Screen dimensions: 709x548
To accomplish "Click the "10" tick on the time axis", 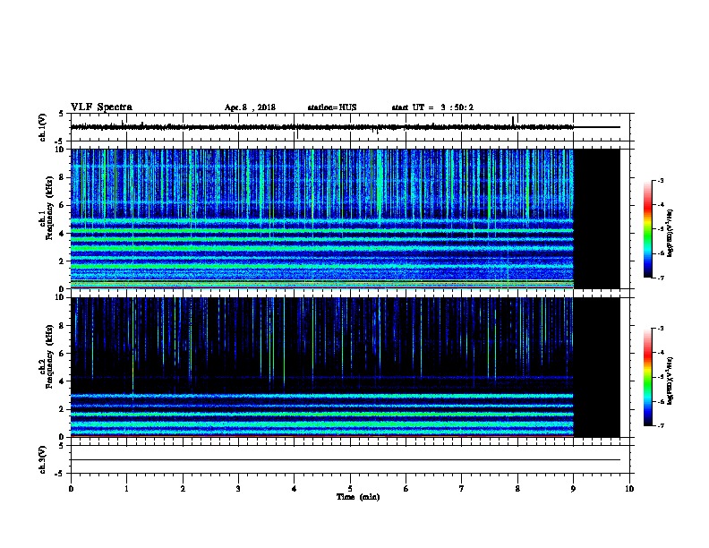I will click(629, 489).
